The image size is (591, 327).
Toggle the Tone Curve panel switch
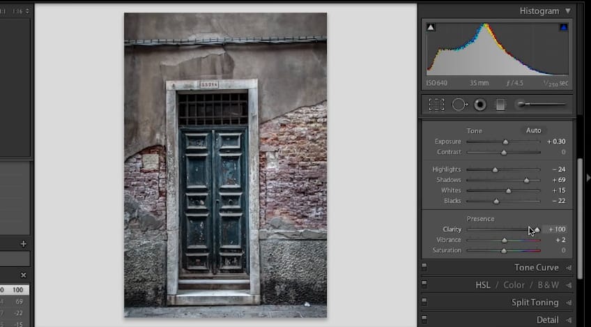[x=424, y=266]
